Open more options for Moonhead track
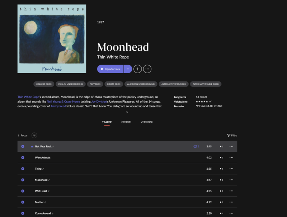The image size is (287, 217). tap(231, 180)
